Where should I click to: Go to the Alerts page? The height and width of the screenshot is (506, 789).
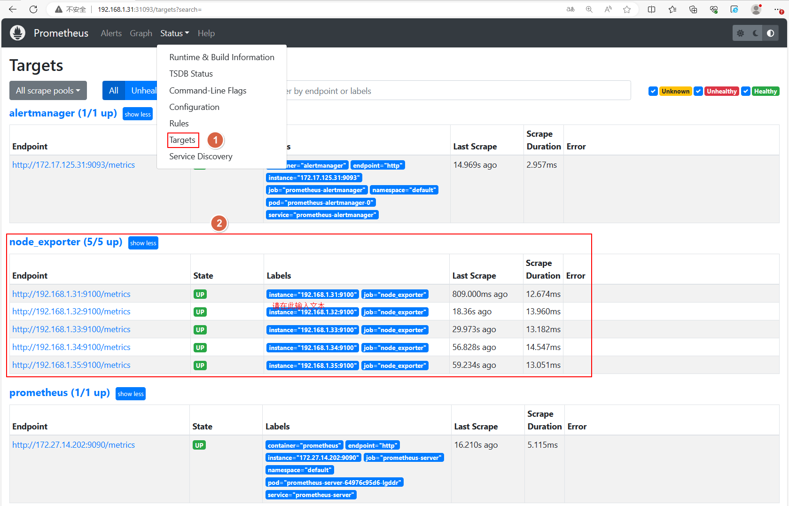pyautogui.click(x=111, y=33)
